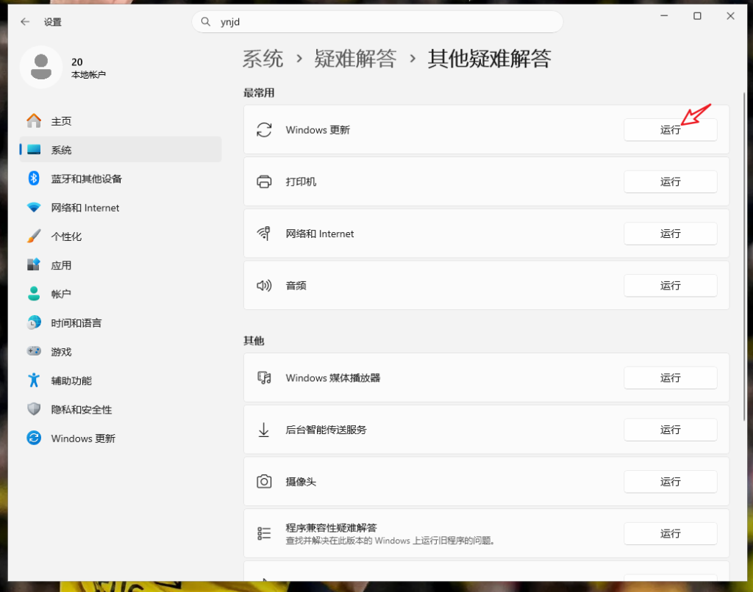This screenshot has height=592, width=753.
Task: Click the camera icon in 摄像头 row
Action: 264,481
